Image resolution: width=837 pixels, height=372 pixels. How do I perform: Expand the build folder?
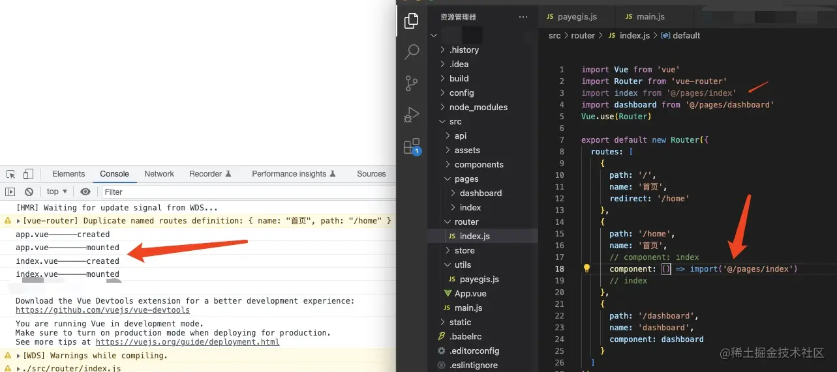483,78
